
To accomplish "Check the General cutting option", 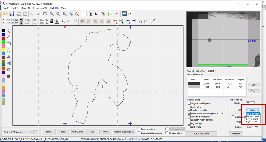I will tap(139, 129).
